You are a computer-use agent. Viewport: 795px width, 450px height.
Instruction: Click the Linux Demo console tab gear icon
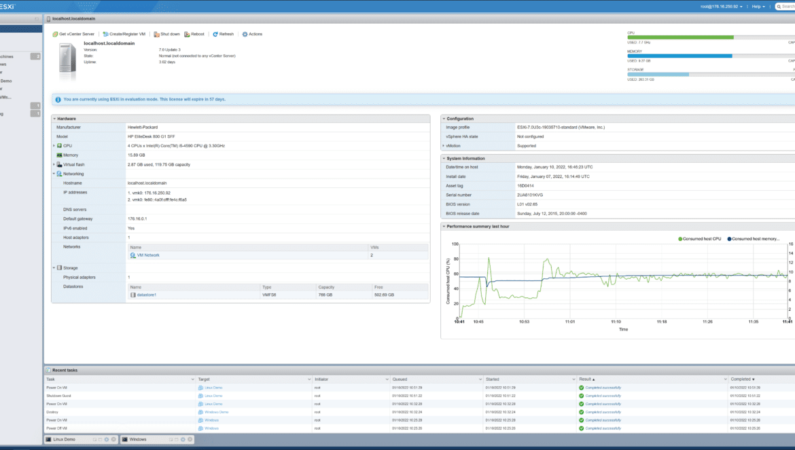pyautogui.click(x=107, y=439)
